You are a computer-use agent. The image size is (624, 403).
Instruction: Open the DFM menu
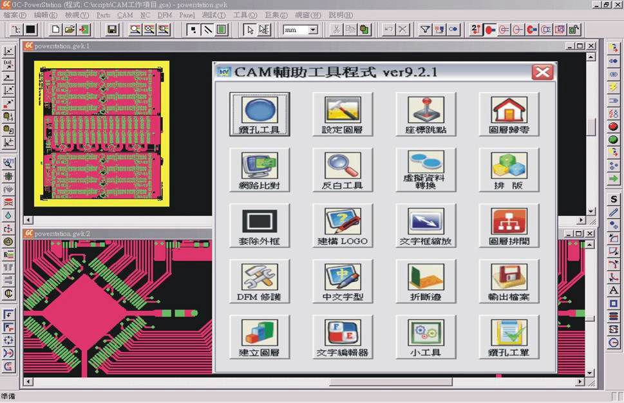164,15
